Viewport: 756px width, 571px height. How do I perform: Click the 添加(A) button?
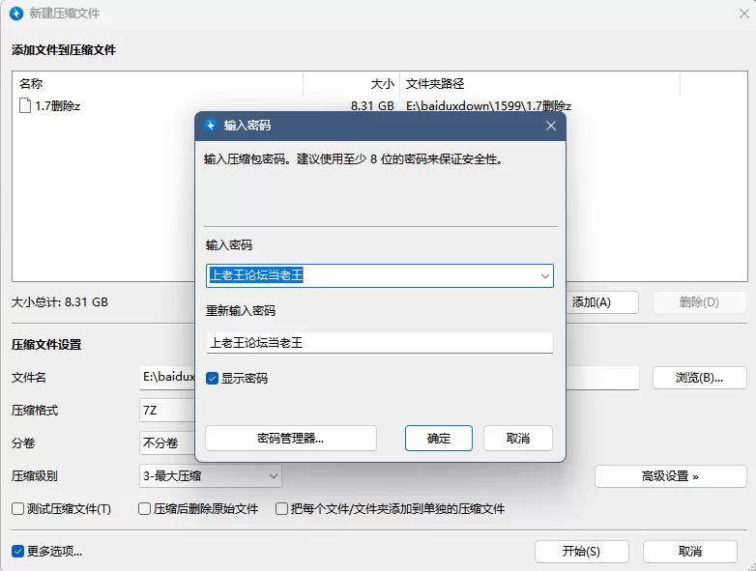[602, 302]
